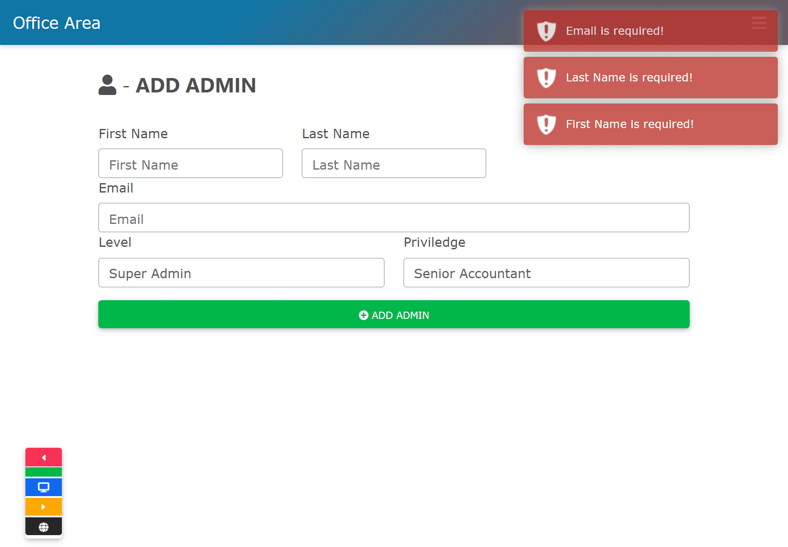Open the hamburger menu in the header

tap(759, 23)
